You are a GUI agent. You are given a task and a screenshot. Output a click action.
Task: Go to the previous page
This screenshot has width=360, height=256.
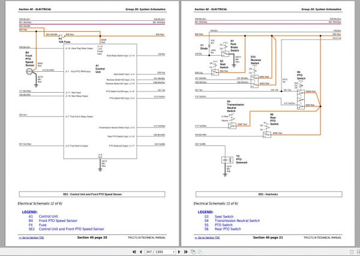(x=142, y=251)
